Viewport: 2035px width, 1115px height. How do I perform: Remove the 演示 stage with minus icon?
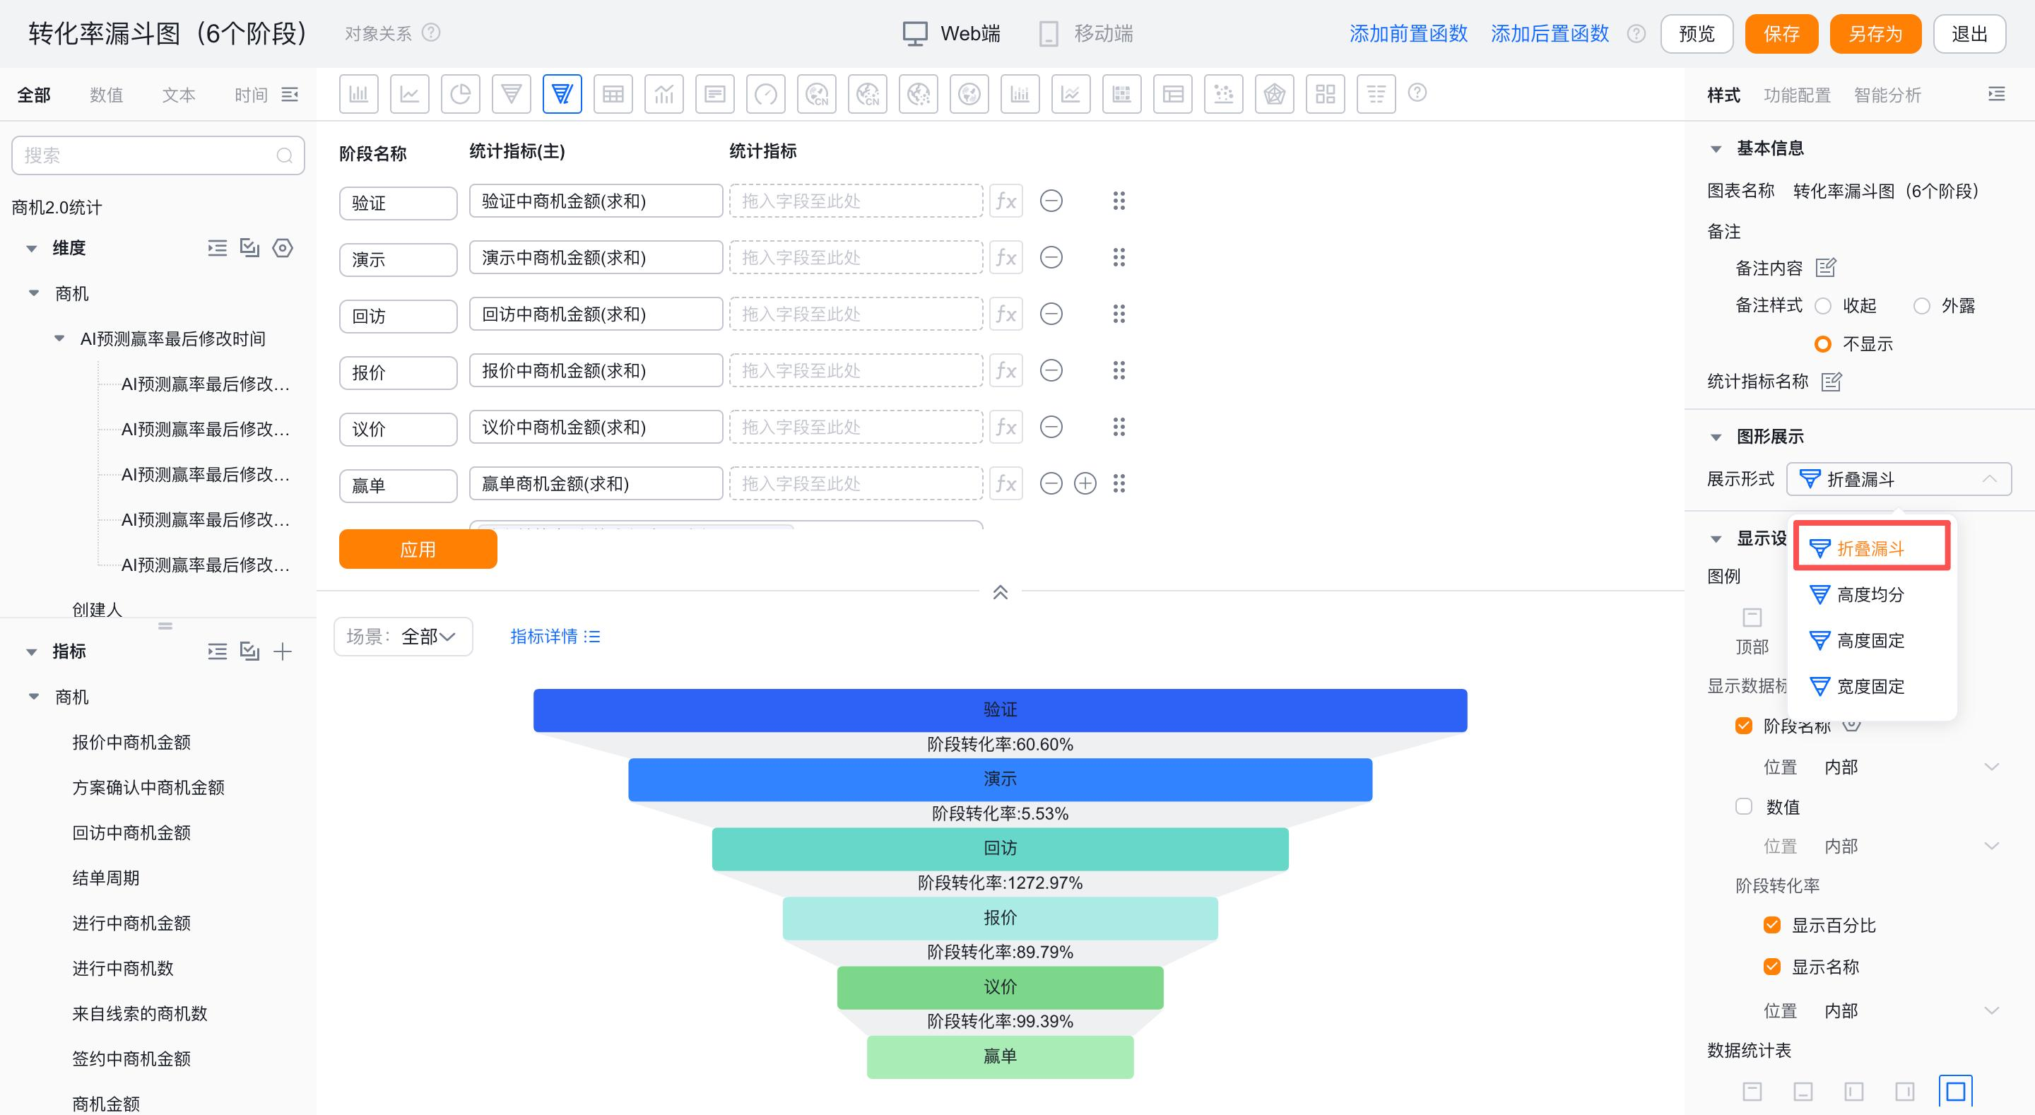(1051, 258)
